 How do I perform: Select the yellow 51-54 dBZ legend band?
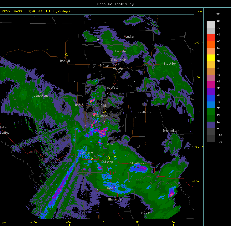pyautogui.click(x=211, y=58)
